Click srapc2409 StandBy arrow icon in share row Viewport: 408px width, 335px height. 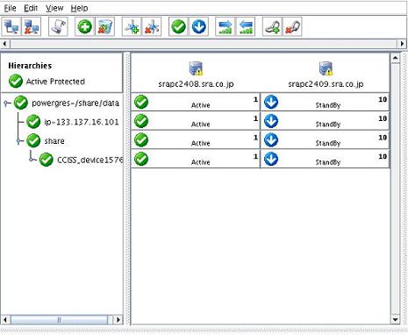point(271,140)
